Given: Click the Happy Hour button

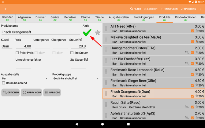Looking at the screenshot, I should (x=31, y=92).
